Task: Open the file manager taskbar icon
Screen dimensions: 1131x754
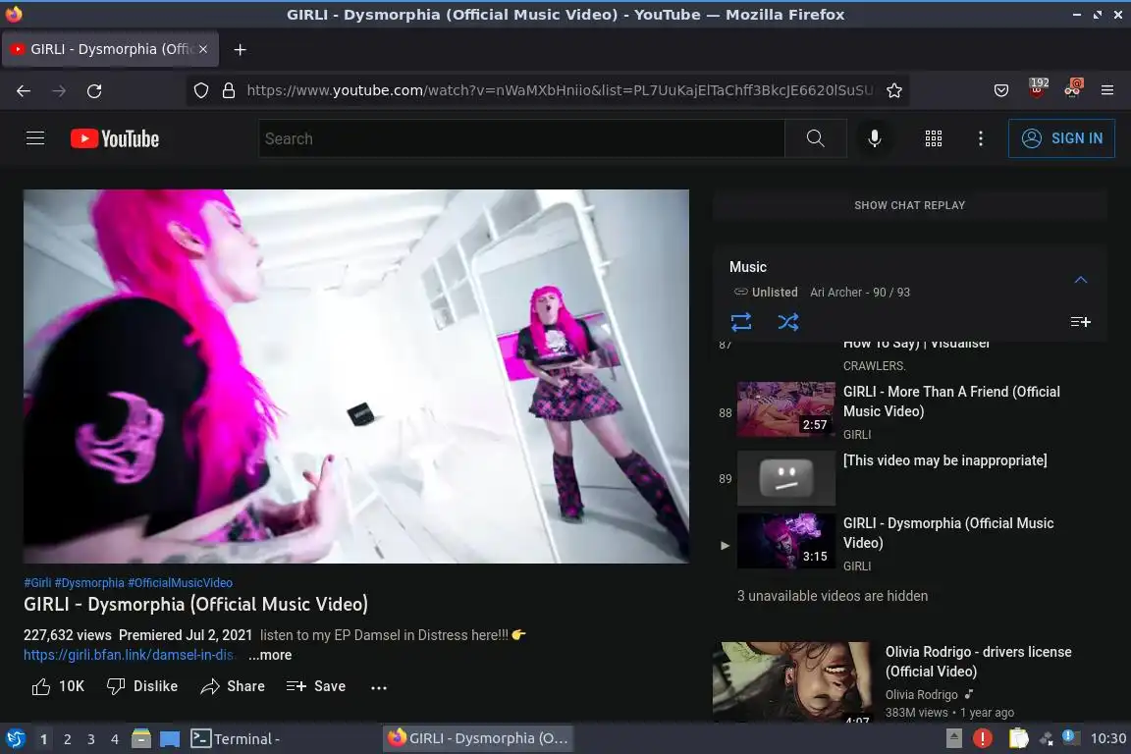Action: [x=141, y=739]
